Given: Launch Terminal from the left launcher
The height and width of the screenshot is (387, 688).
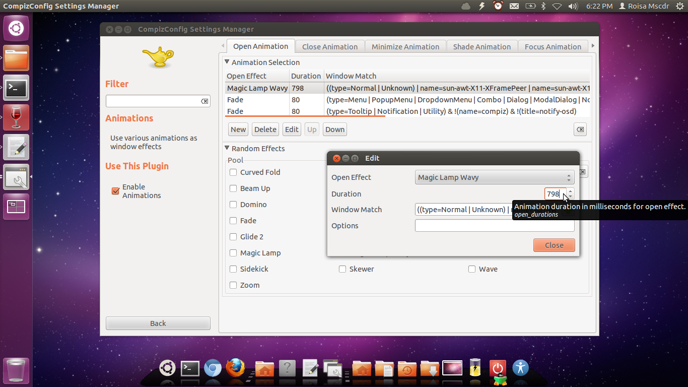Looking at the screenshot, I should point(16,88).
